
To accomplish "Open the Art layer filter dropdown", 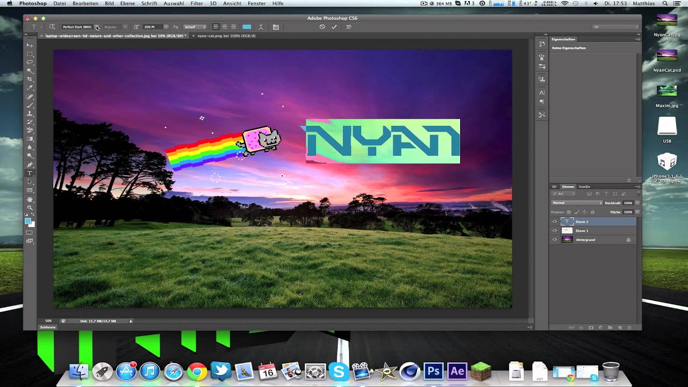I will pyautogui.click(x=563, y=193).
